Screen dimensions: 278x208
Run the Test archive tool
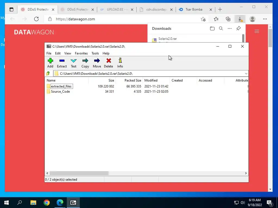(x=73, y=63)
